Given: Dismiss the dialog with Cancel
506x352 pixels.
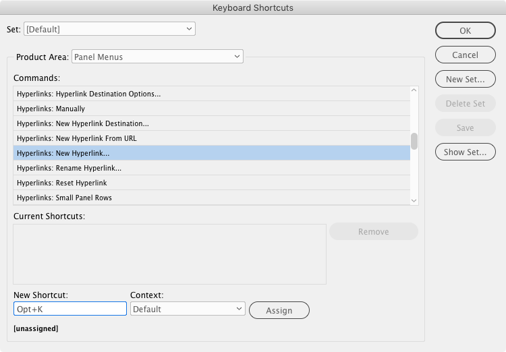Looking at the screenshot, I should coord(465,55).
